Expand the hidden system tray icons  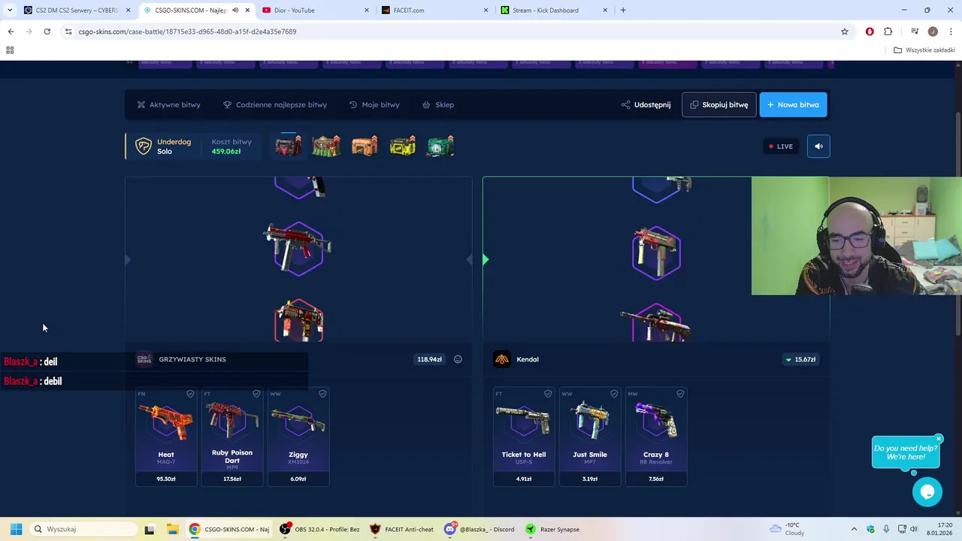click(854, 529)
